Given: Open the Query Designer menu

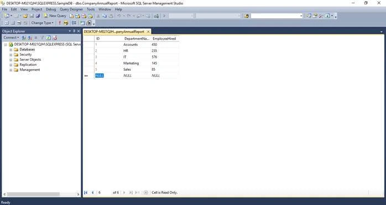Looking at the screenshot, I should pos(71,9).
